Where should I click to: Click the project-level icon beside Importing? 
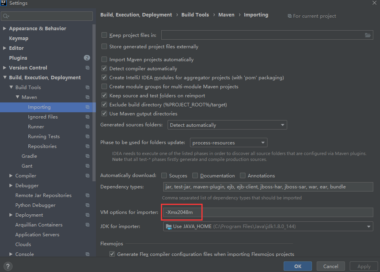[87, 107]
